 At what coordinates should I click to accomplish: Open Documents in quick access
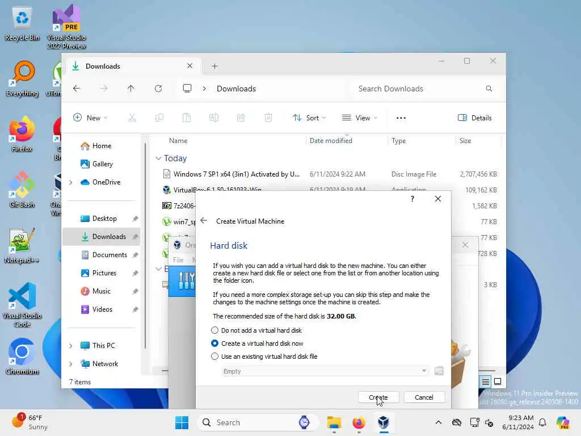click(110, 255)
